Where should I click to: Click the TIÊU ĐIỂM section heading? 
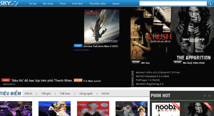pyautogui.click(x=10, y=93)
